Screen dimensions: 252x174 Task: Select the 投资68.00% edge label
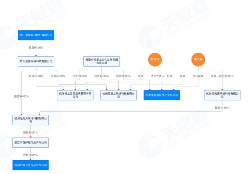click(123, 76)
